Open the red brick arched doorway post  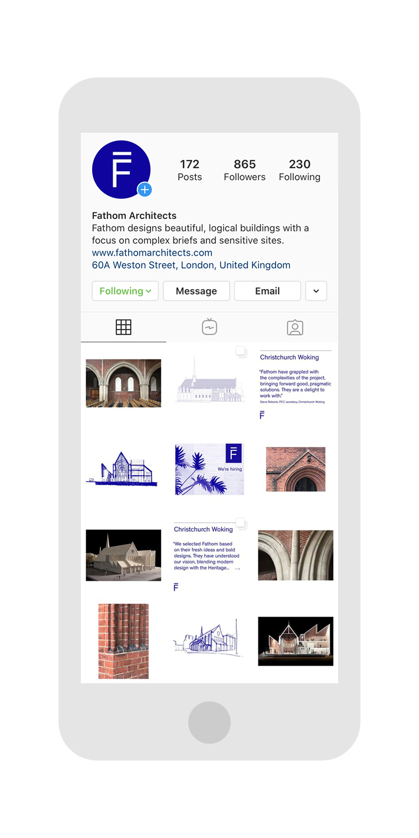(296, 469)
